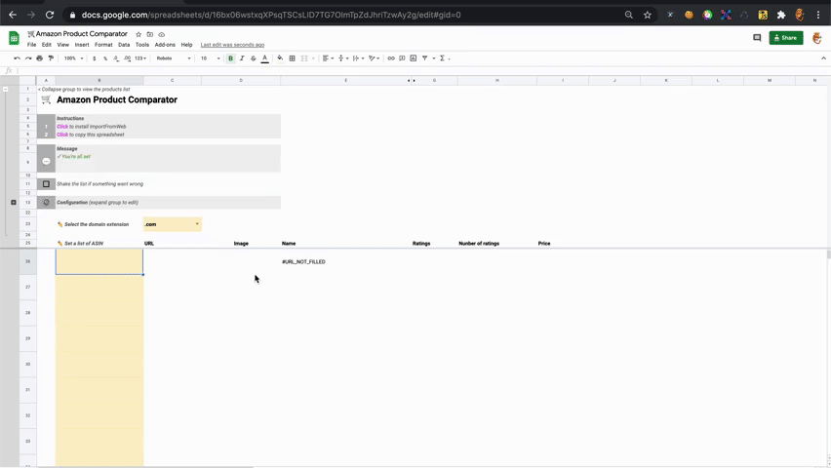
Task: Open the Roboto font dropdown
Action: [x=174, y=58]
